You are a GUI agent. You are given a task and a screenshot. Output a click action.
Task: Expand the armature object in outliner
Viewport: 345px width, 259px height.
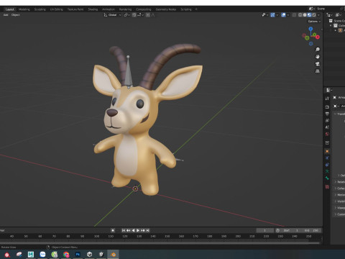coord(336,30)
